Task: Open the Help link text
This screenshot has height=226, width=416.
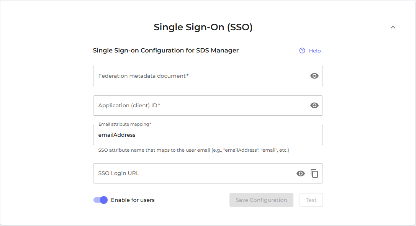Action: point(314,51)
